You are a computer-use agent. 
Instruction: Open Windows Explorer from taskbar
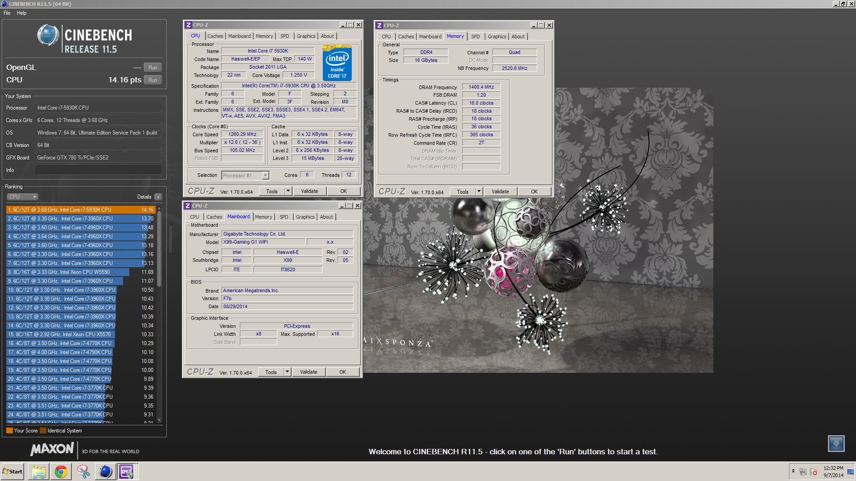pyautogui.click(x=39, y=472)
